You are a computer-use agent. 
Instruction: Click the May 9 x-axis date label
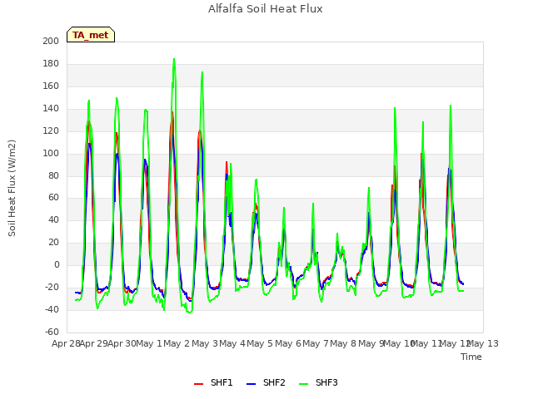pyautogui.click(x=371, y=343)
